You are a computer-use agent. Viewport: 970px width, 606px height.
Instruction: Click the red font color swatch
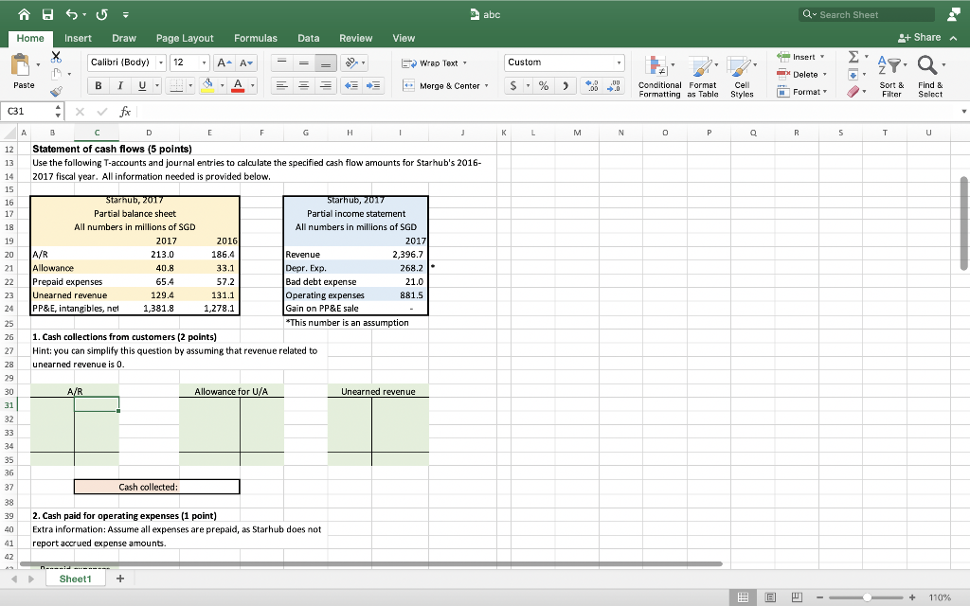click(x=238, y=86)
